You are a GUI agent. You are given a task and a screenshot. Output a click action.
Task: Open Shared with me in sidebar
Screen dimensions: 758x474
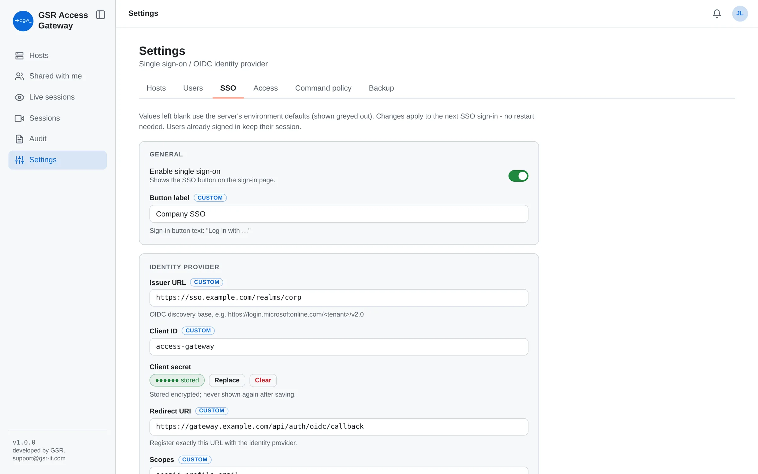click(x=57, y=76)
